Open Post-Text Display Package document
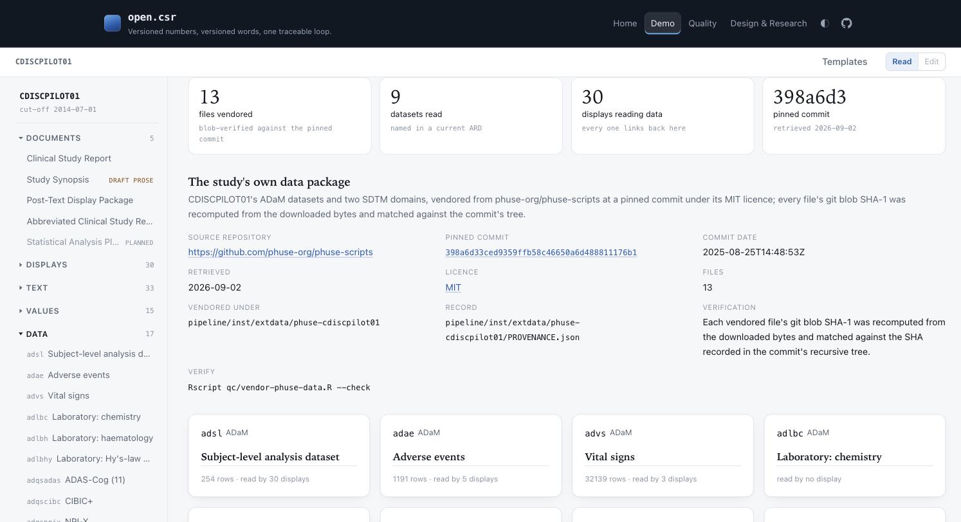Viewport: 961px width, 522px height. [x=90, y=201]
